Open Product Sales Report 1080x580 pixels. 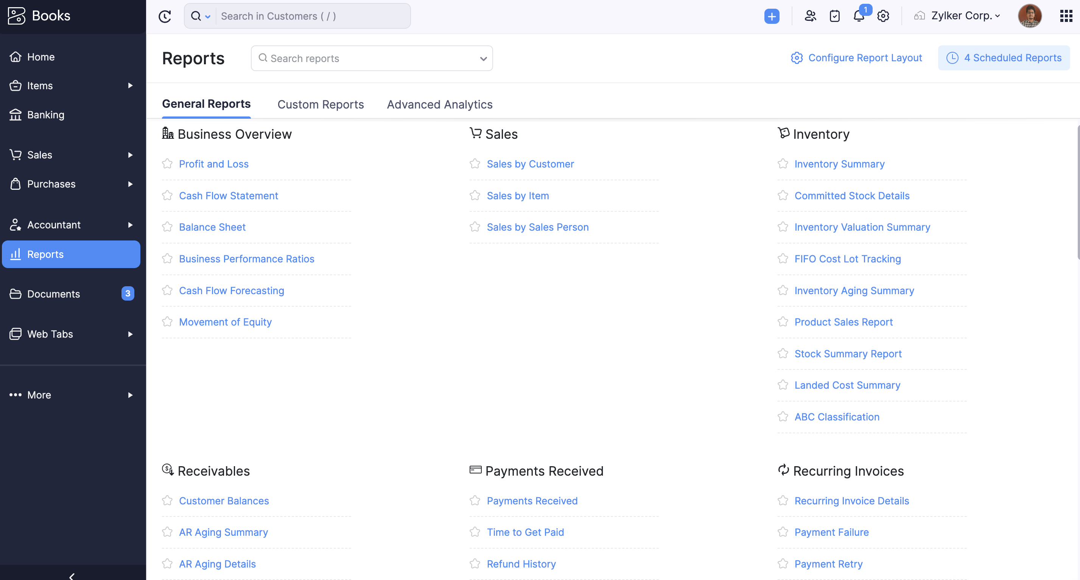pos(843,323)
